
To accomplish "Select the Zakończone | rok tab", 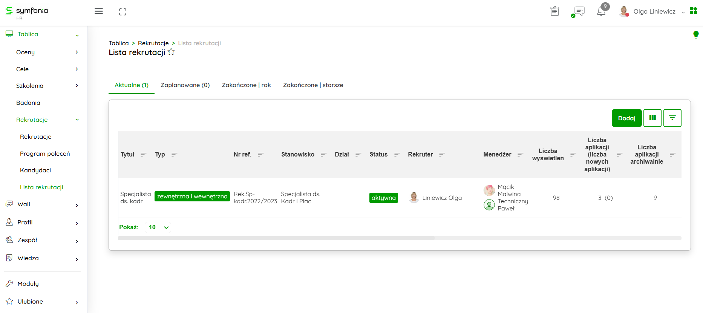I will click(x=246, y=85).
